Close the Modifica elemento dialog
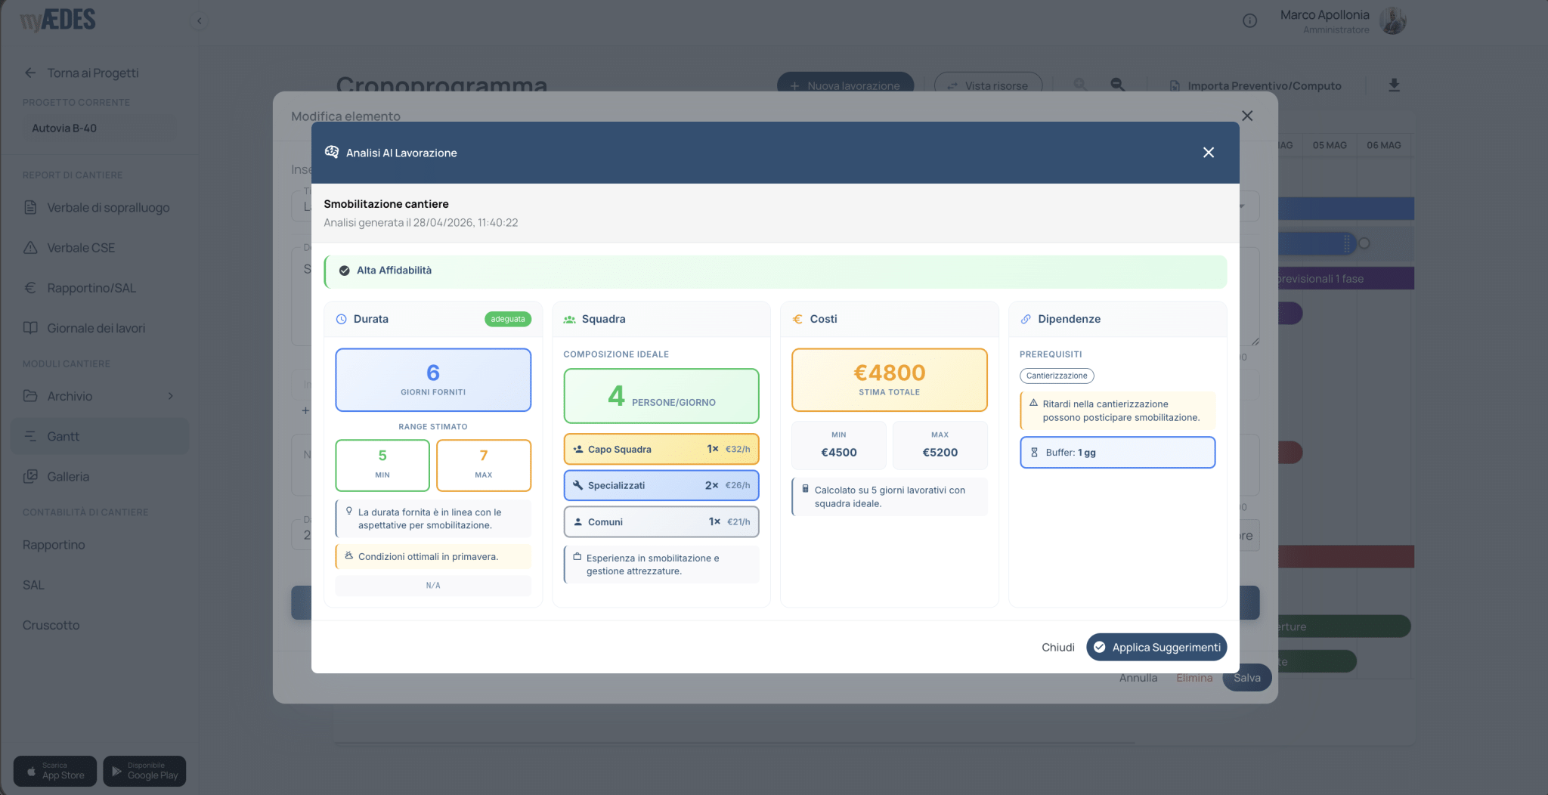The width and height of the screenshot is (1548, 795). [1247, 116]
